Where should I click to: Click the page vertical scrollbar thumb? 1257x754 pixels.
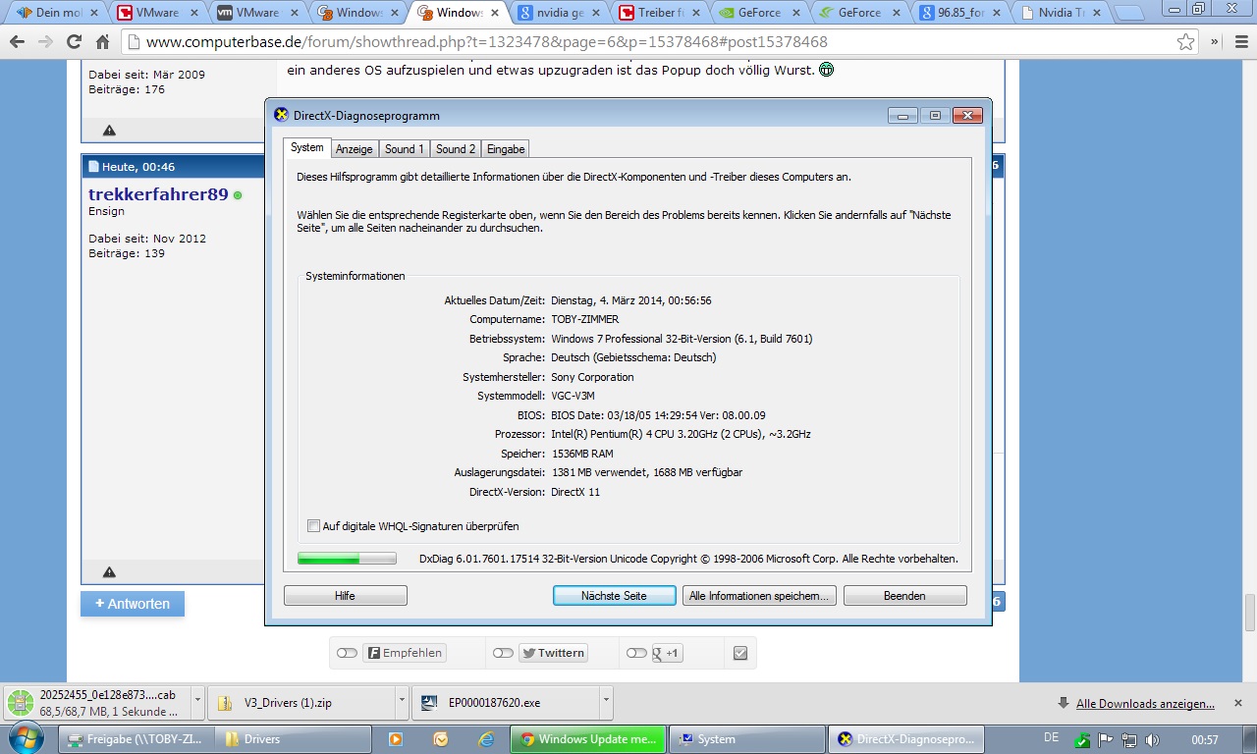click(x=1250, y=614)
